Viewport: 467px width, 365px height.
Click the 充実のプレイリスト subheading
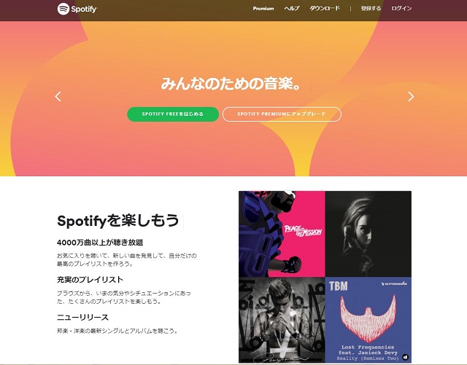point(90,280)
